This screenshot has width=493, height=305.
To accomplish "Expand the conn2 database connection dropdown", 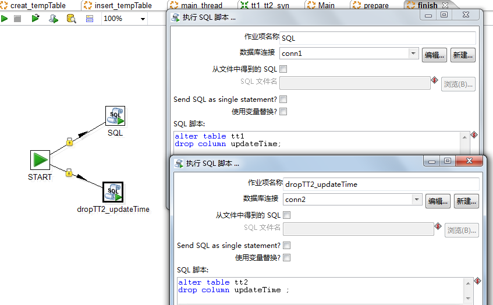I will tap(417, 199).
